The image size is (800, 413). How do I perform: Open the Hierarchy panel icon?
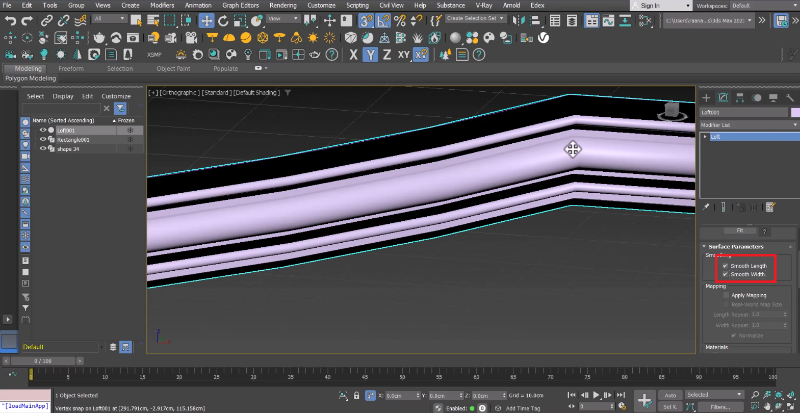coord(740,98)
